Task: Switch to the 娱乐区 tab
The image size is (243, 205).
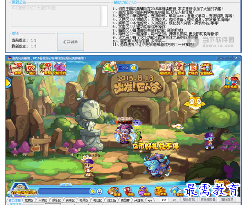Action: pyautogui.click(x=56, y=200)
